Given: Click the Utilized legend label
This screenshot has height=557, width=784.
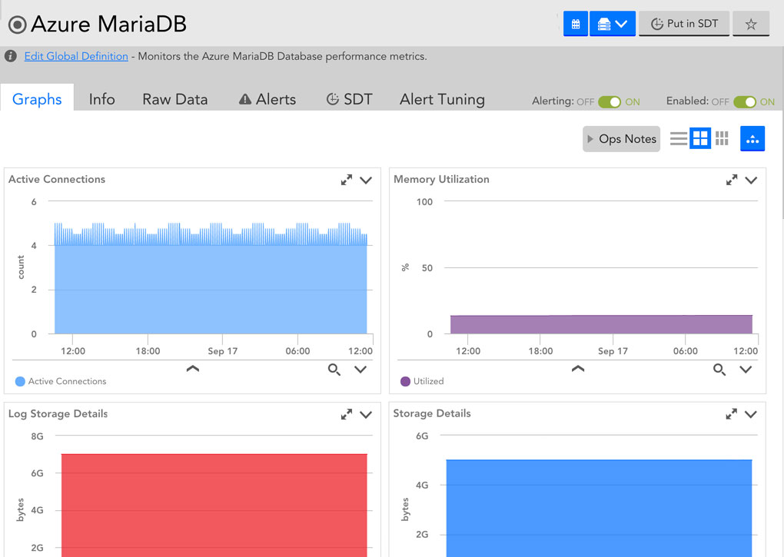Looking at the screenshot, I should pyautogui.click(x=428, y=381).
